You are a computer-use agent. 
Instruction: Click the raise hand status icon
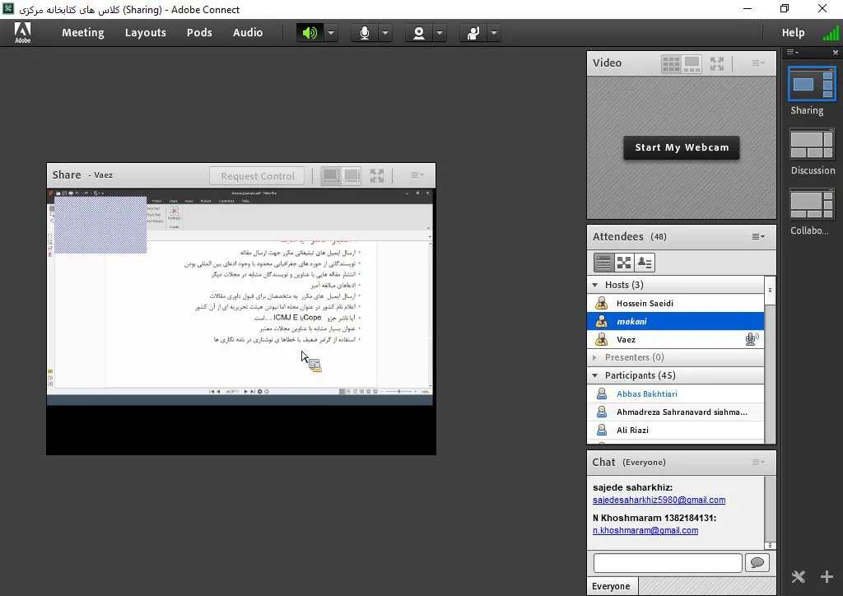point(473,33)
